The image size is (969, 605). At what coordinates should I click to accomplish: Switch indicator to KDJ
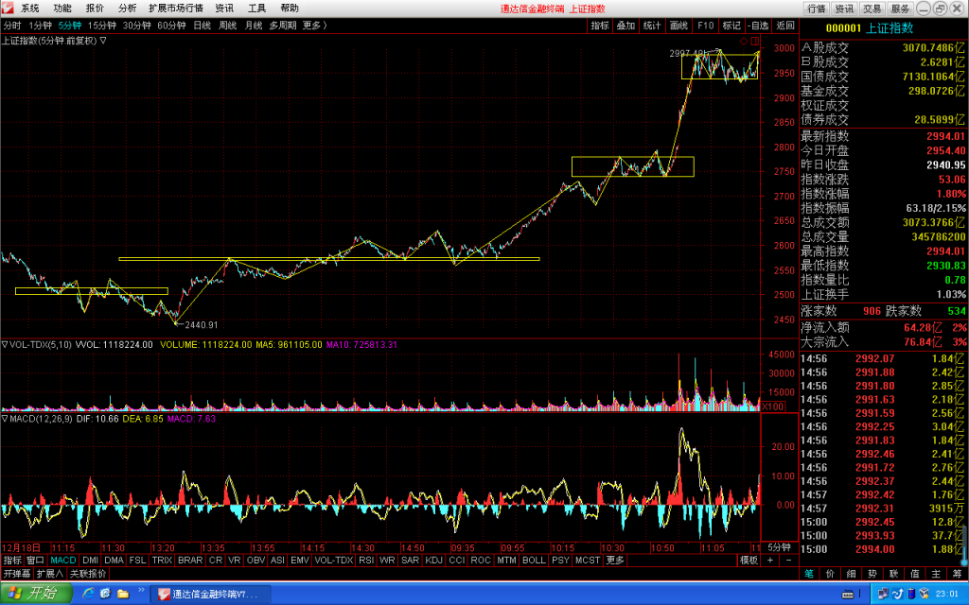433,560
